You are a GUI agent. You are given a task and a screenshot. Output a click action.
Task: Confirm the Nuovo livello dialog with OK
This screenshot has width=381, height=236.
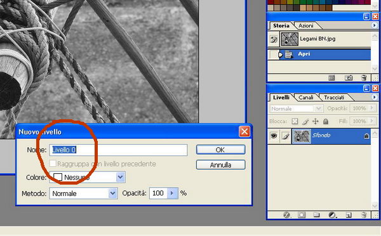point(220,150)
